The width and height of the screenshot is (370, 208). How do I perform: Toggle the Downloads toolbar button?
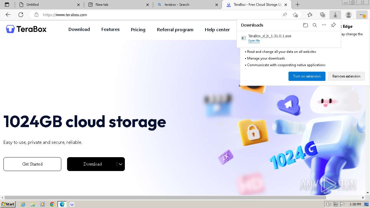pyautogui.click(x=335, y=15)
